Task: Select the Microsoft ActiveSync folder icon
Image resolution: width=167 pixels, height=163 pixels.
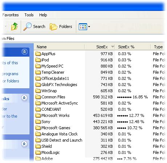Action: (x=38, y=103)
